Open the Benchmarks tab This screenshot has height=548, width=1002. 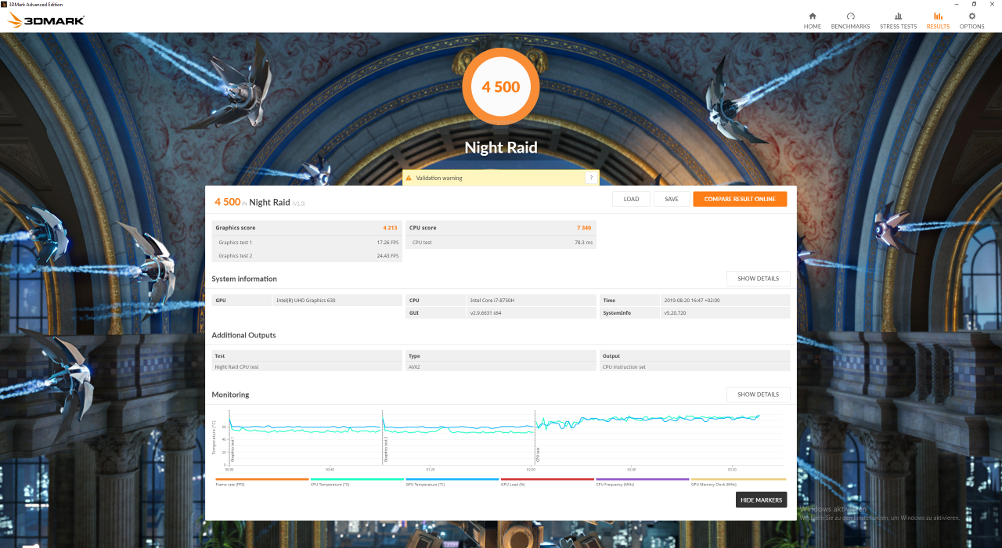click(850, 20)
